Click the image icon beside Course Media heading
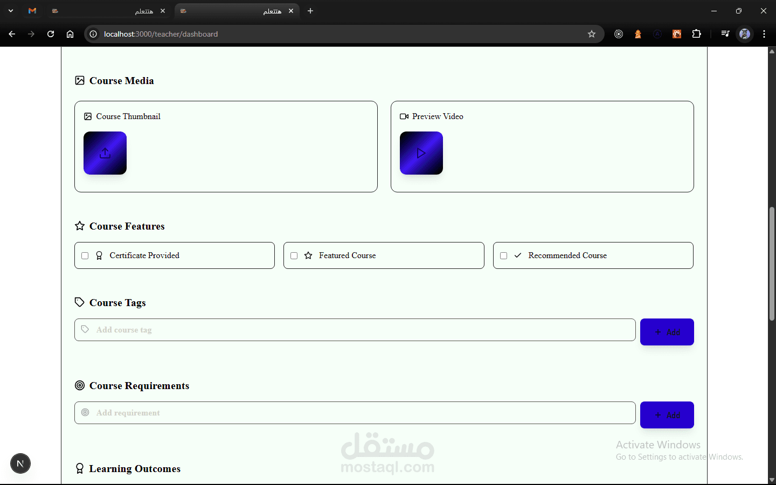This screenshot has width=776, height=485. tap(80, 80)
